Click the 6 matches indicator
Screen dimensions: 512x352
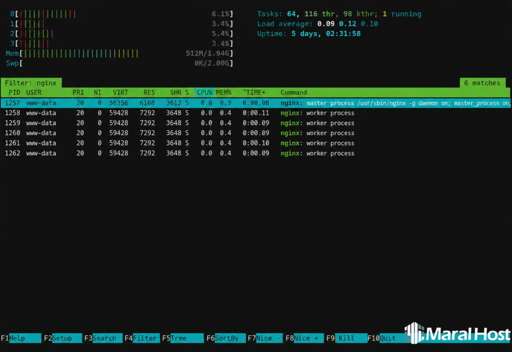click(482, 83)
